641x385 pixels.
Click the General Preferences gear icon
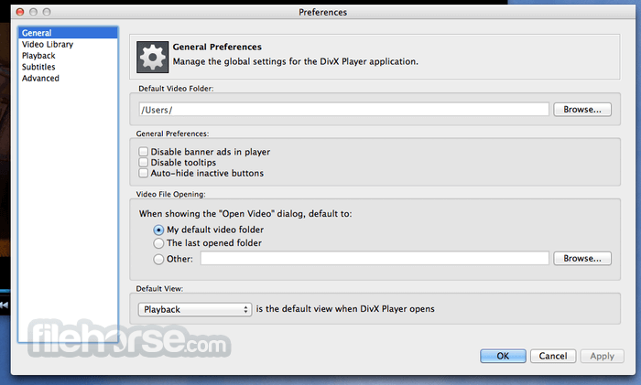(153, 58)
